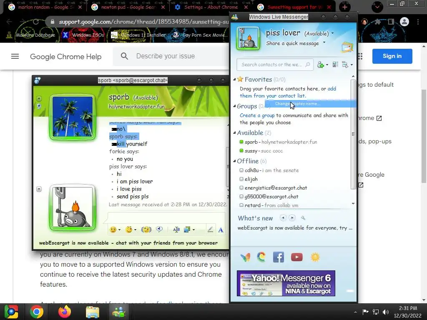Open the hamburger menu on Chrome Help
The image size is (427, 320).
coord(15,56)
